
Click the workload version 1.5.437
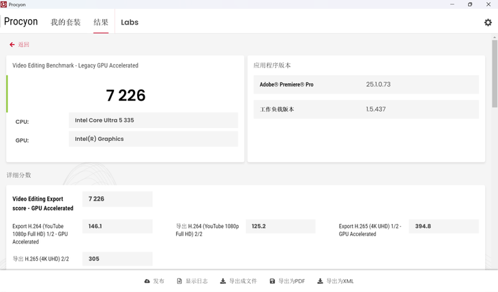[376, 109]
